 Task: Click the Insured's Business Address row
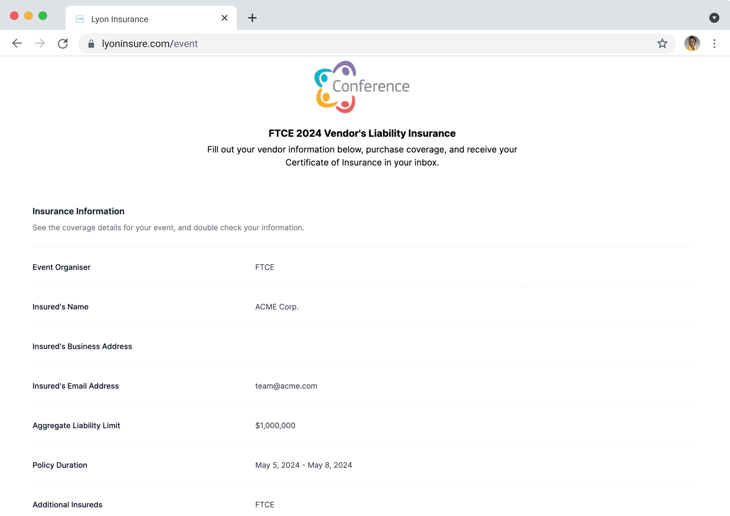point(82,346)
